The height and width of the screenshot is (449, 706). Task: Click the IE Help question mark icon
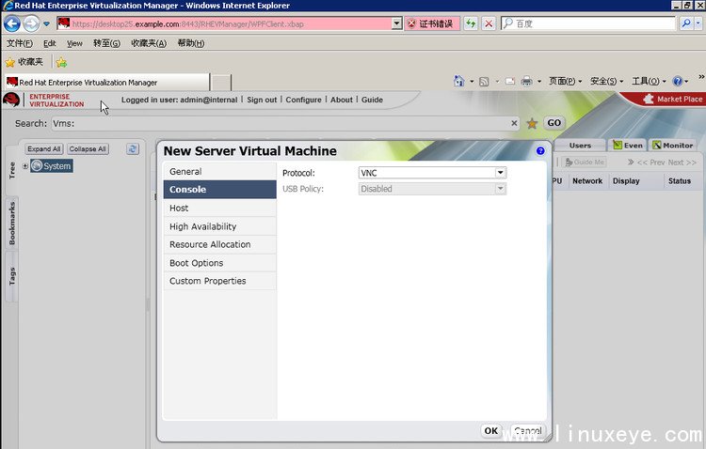678,82
